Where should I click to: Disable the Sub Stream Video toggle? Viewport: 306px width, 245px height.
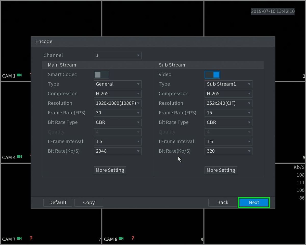click(x=212, y=75)
